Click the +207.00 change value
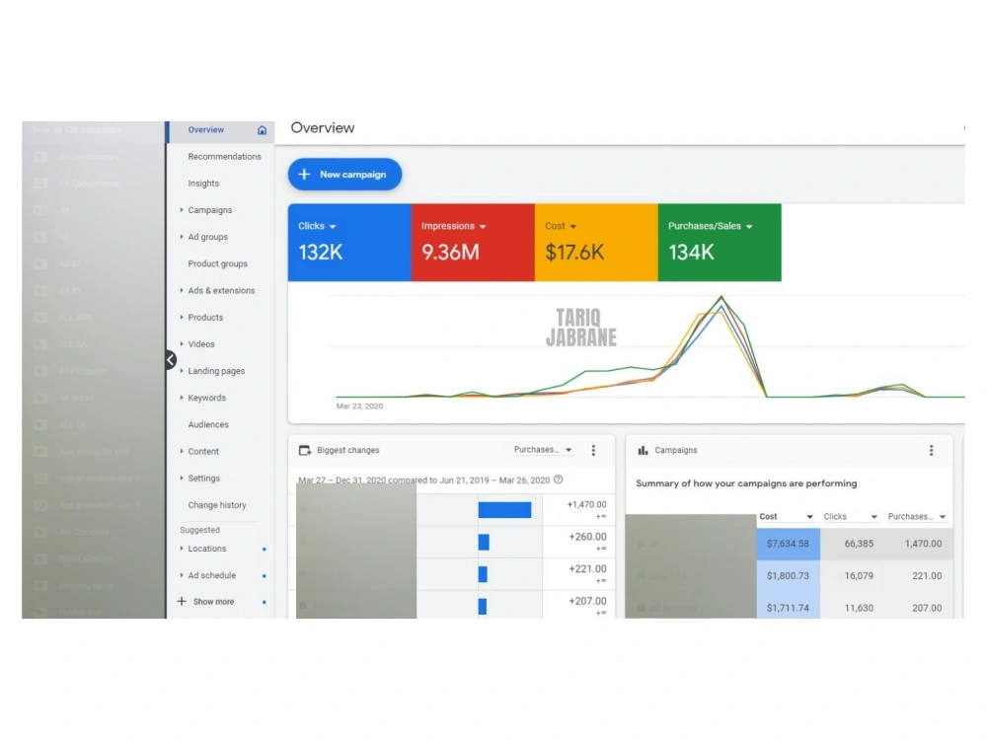 pyautogui.click(x=587, y=601)
